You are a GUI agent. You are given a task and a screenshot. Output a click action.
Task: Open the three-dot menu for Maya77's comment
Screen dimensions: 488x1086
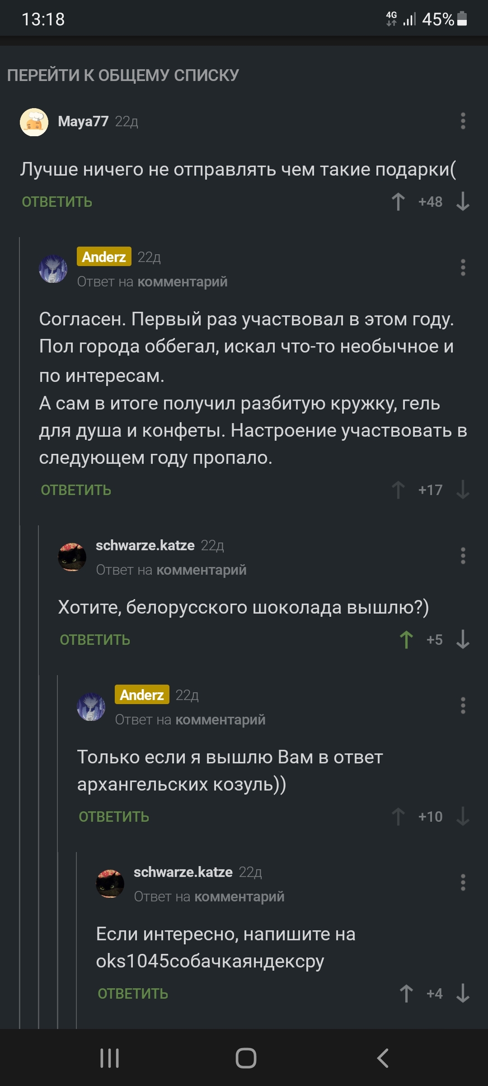pyautogui.click(x=463, y=121)
